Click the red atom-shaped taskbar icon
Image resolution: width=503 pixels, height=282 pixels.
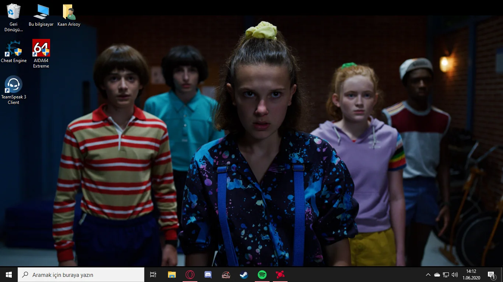tap(280, 275)
